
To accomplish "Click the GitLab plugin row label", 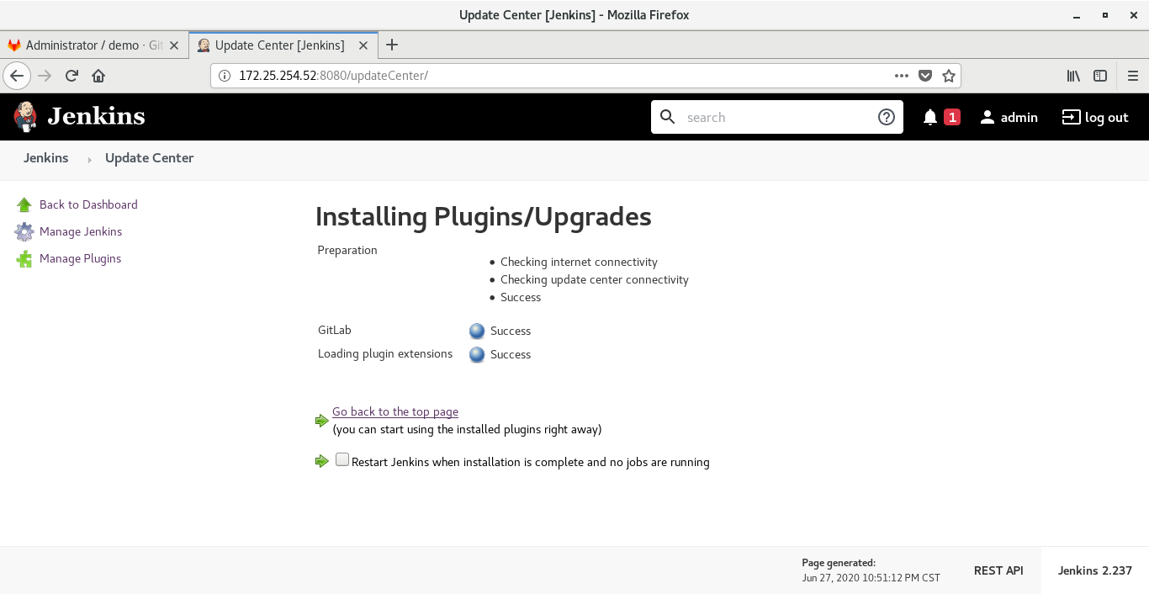I will [x=335, y=330].
